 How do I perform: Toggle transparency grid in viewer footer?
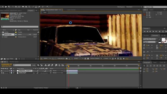88,58
